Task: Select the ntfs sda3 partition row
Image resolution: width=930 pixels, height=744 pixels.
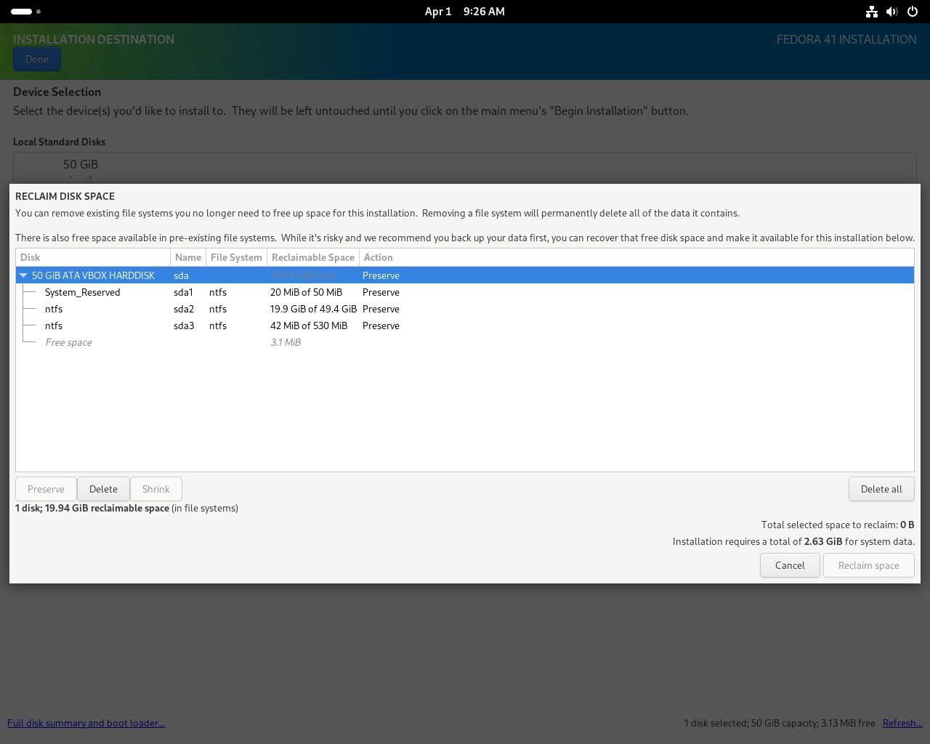Action: coord(465,325)
